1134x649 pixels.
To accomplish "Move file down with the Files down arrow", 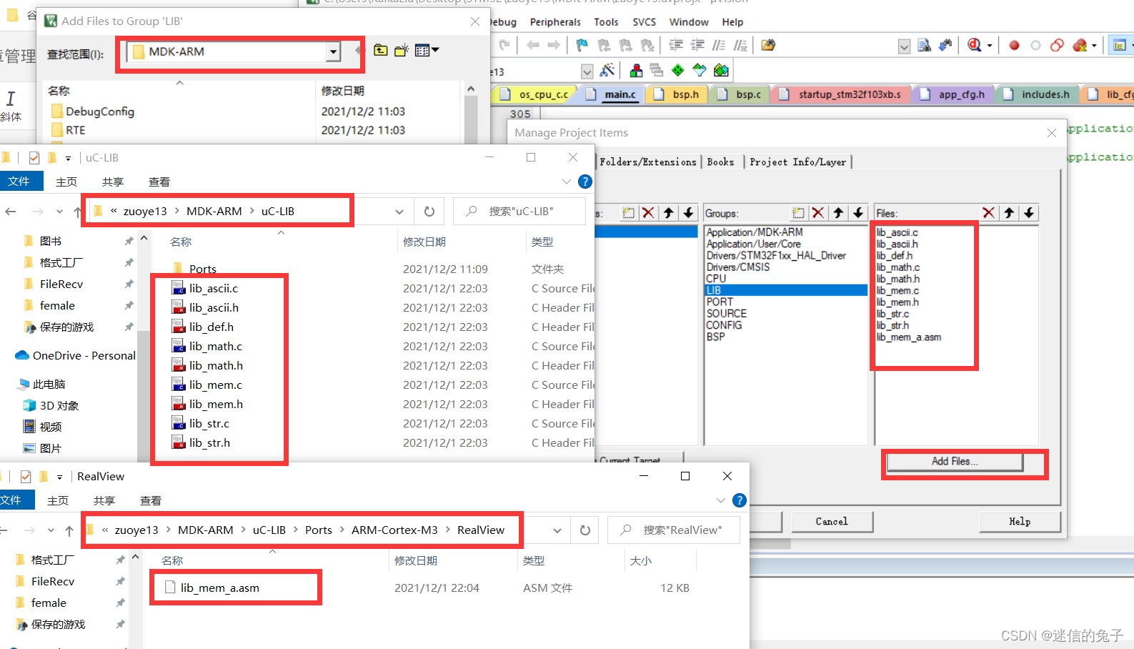I will click(1029, 213).
